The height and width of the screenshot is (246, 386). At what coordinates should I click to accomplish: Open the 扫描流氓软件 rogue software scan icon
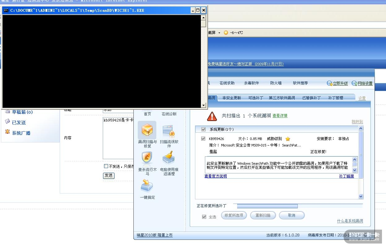[169, 131]
